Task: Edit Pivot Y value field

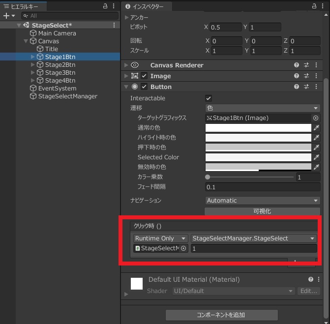Action: pyautogui.click(x=265, y=27)
